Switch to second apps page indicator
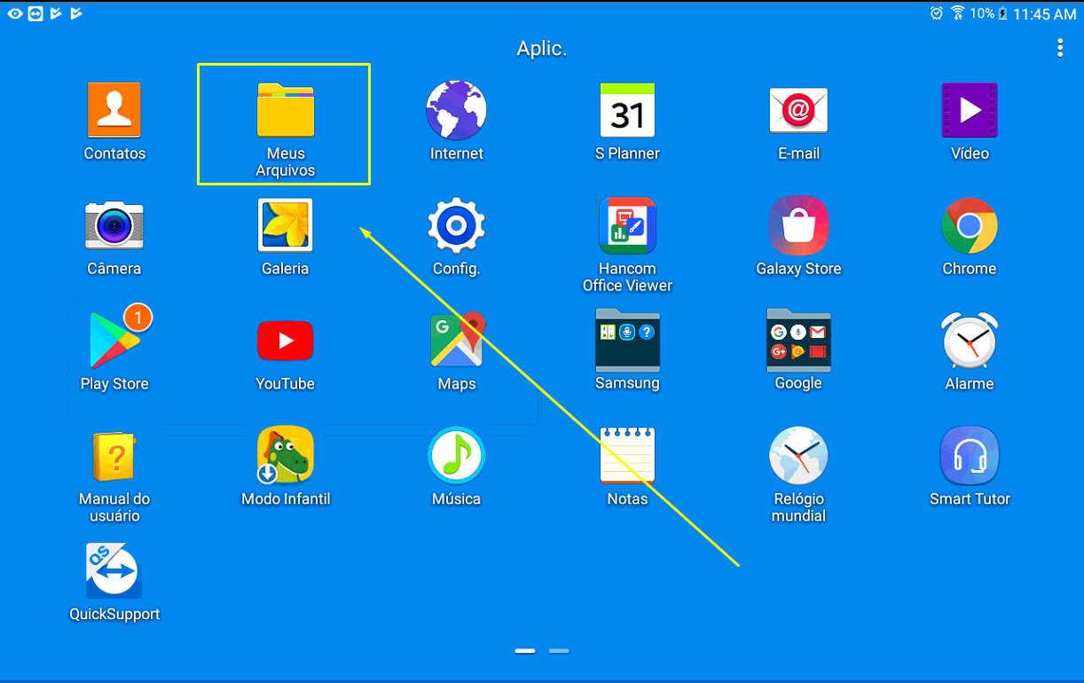 (559, 651)
